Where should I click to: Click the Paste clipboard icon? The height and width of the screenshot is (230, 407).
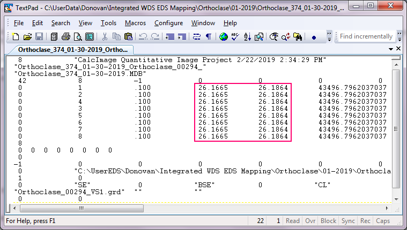point(128,37)
